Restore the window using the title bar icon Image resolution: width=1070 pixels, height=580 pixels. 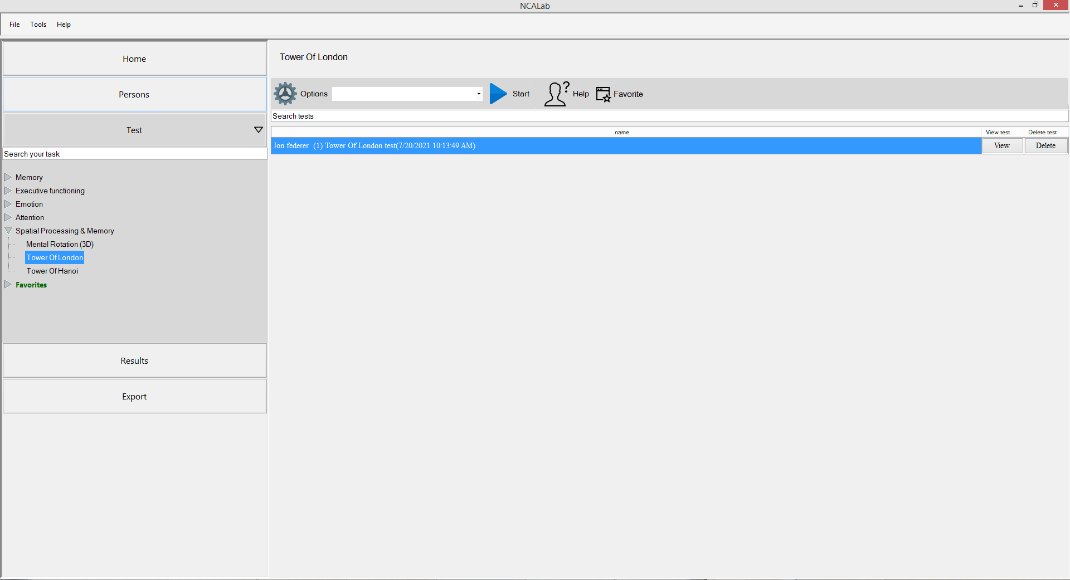click(x=1035, y=5)
